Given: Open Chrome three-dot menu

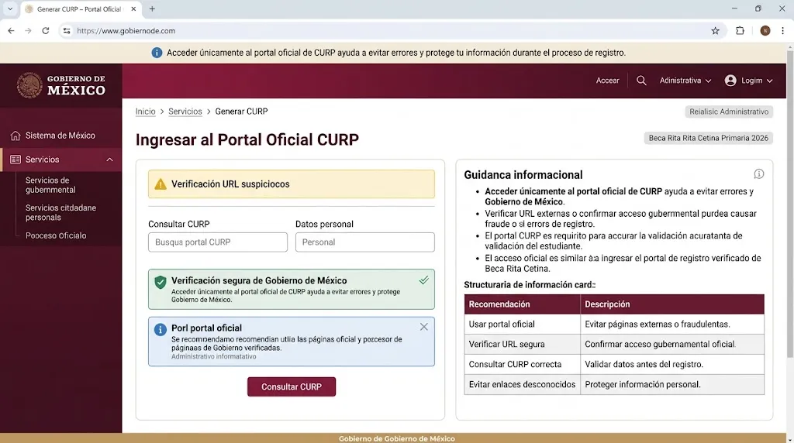Looking at the screenshot, I should pos(782,31).
